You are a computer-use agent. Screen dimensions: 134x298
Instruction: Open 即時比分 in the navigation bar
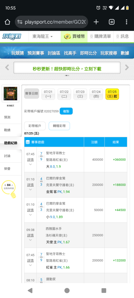click(88, 53)
